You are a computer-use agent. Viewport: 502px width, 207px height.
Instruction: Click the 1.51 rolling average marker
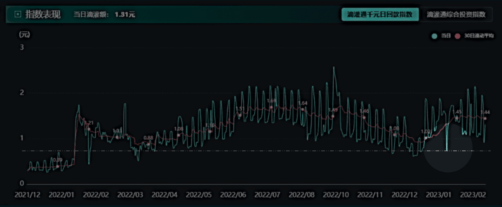click(240, 115)
